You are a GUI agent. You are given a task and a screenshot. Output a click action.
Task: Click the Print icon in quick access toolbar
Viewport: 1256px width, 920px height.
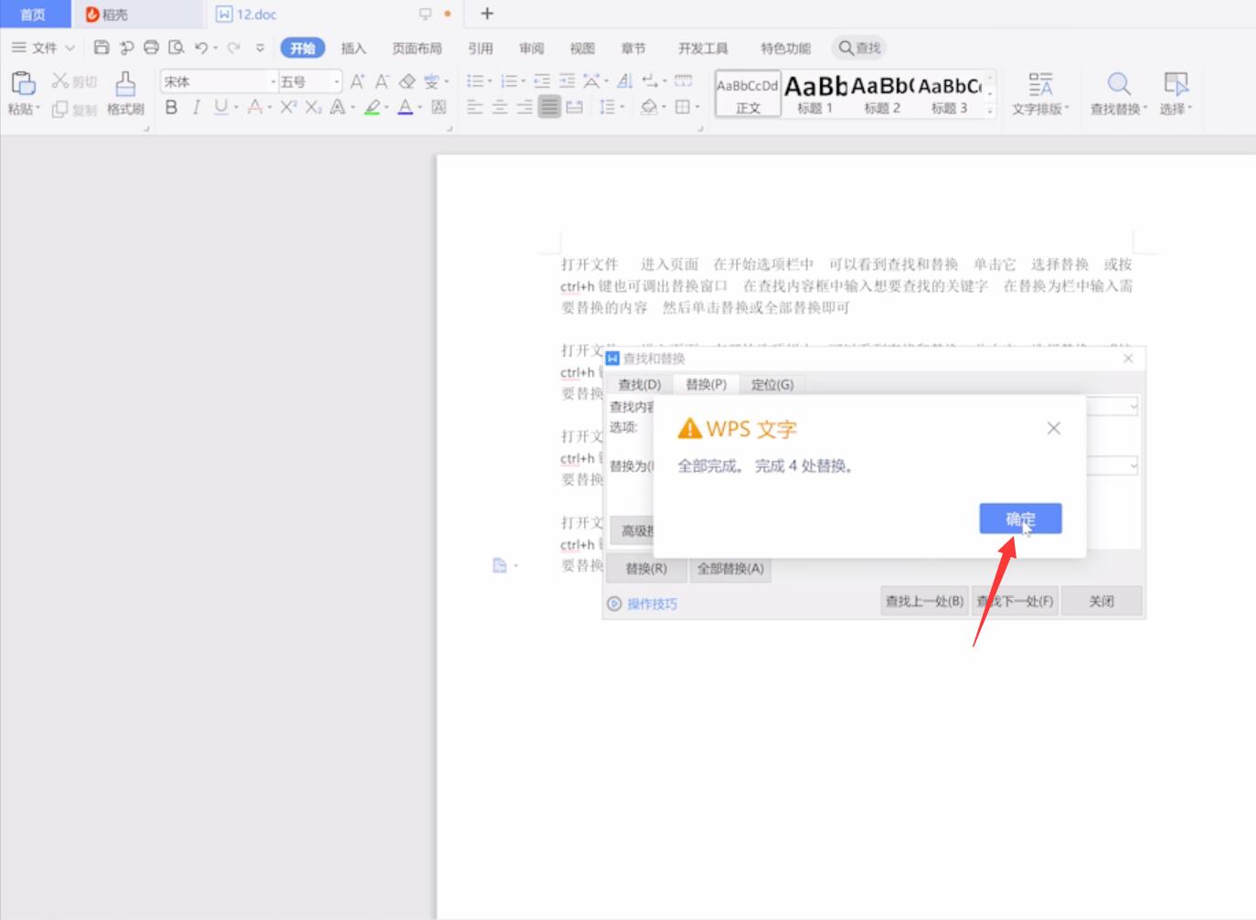coord(151,48)
